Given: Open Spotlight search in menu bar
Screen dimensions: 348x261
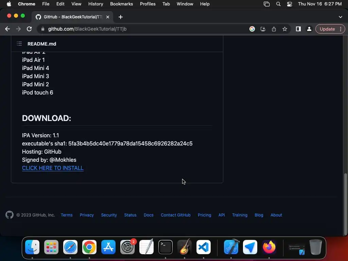Looking at the screenshot, I should (278, 4).
